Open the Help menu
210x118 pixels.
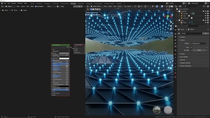(x=25, y=3)
